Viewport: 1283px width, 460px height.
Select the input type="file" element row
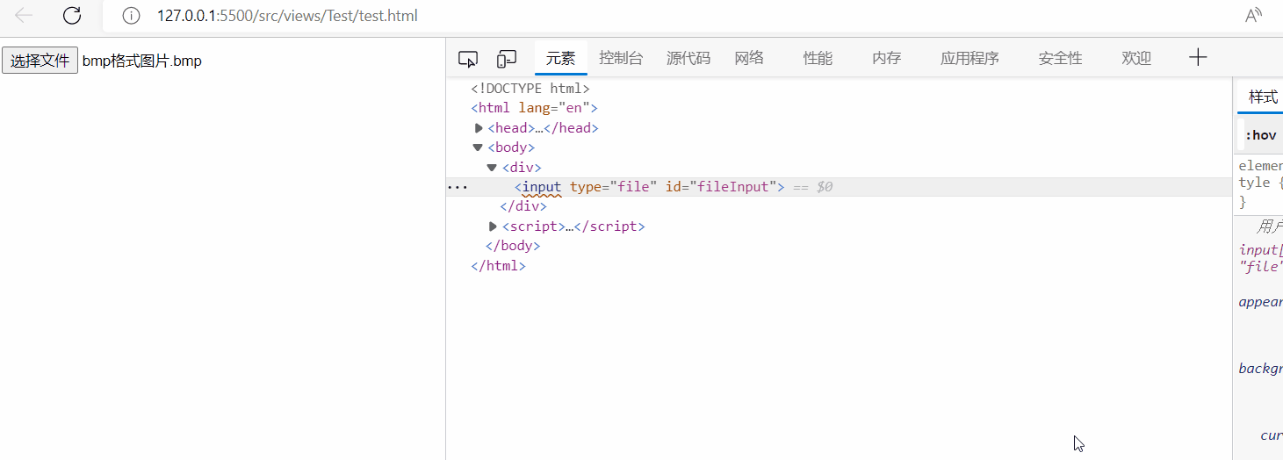[x=839, y=187]
